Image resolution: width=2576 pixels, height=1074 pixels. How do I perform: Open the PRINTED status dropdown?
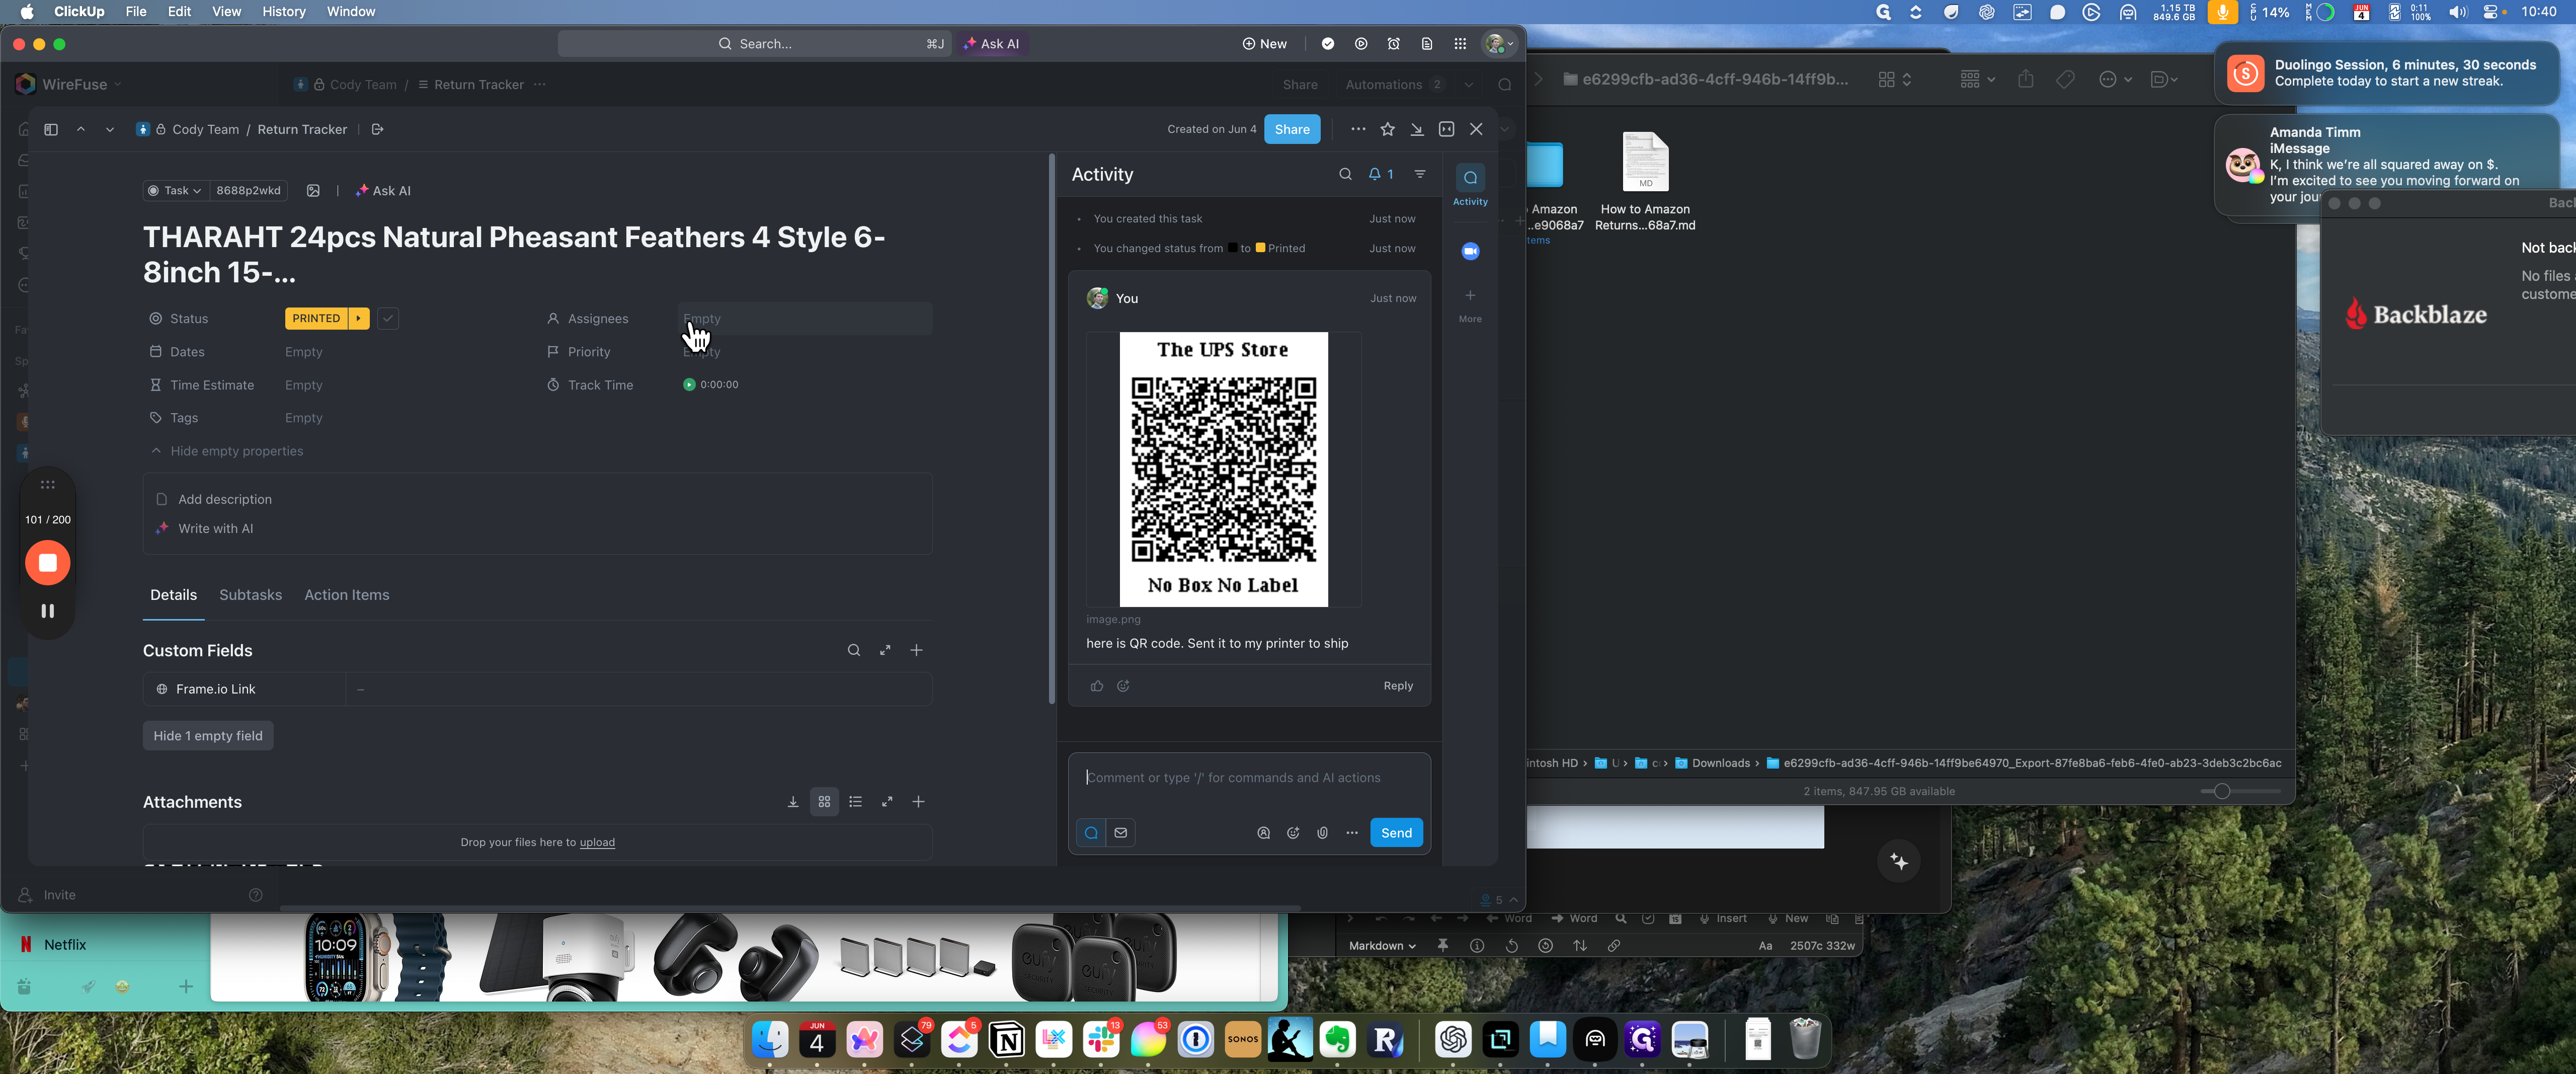pos(316,318)
